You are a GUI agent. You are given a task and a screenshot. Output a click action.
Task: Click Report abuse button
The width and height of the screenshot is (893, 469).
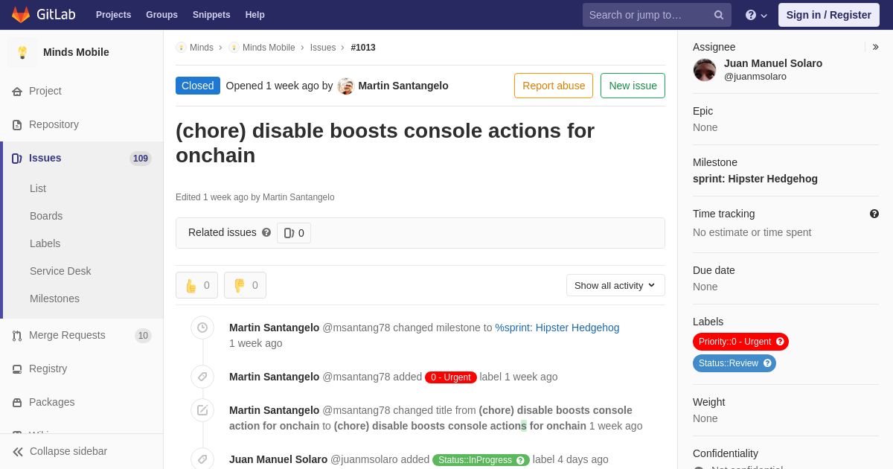(x=554, y=86)
